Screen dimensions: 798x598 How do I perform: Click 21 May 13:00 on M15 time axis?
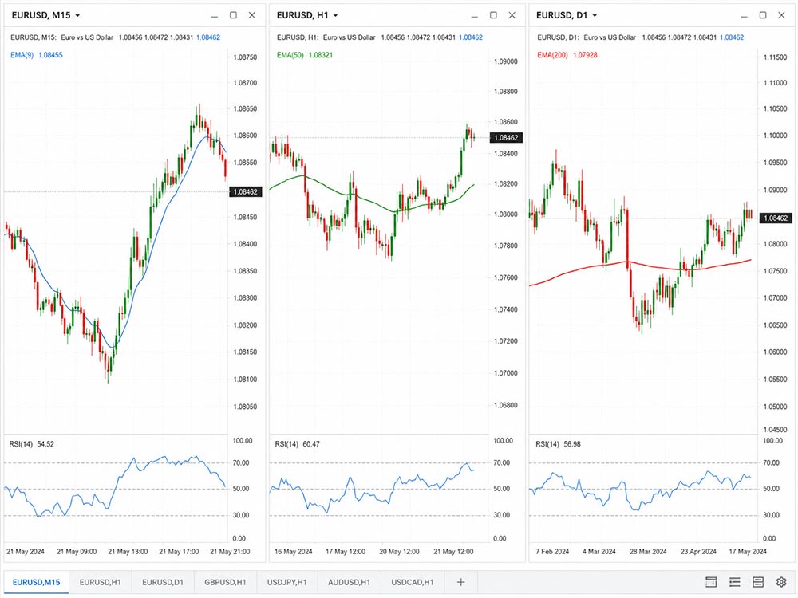tap(128, 551)
